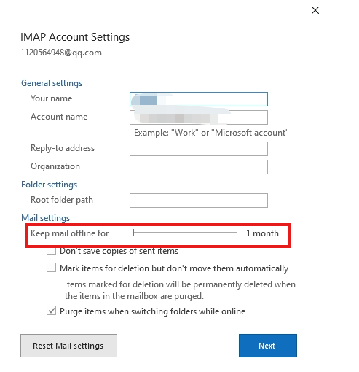Check Don't save copies of sent items

(51, 250)
